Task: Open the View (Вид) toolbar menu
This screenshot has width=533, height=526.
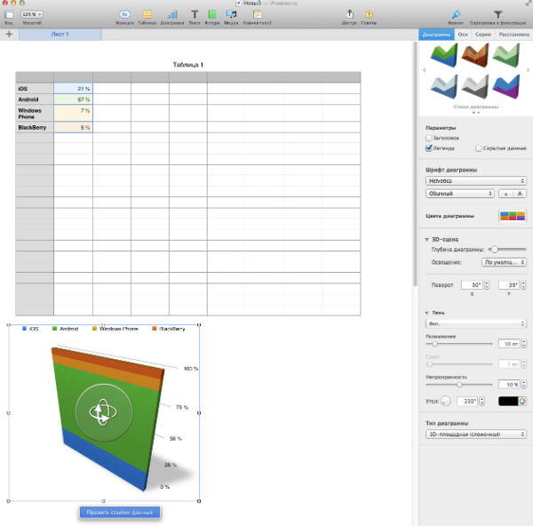Action: 9,15
